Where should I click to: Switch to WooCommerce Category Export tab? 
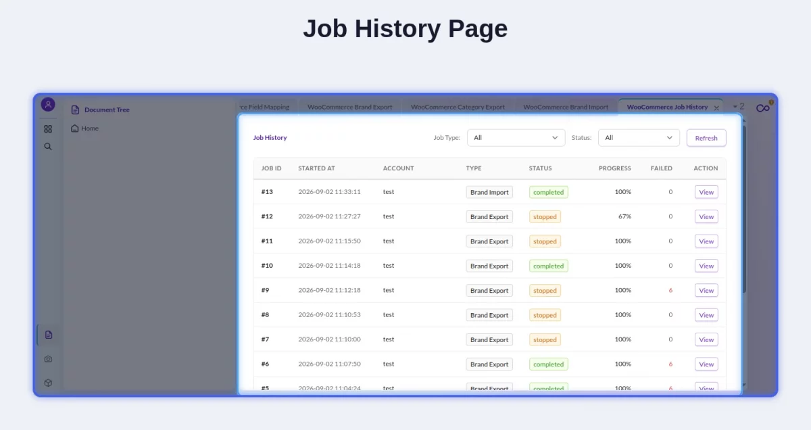tap(458, 107)
